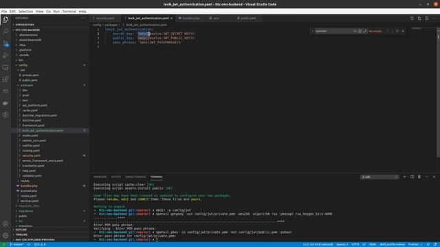Open private.pem in the file tree
Screen dimensions: 440x247
[x=30, y=75]
